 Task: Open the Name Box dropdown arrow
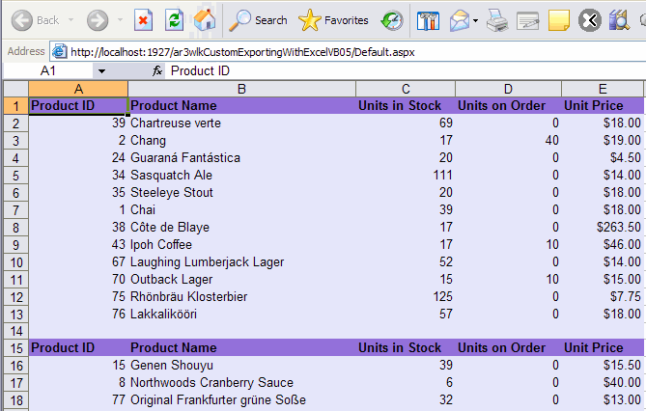[101, 71]
